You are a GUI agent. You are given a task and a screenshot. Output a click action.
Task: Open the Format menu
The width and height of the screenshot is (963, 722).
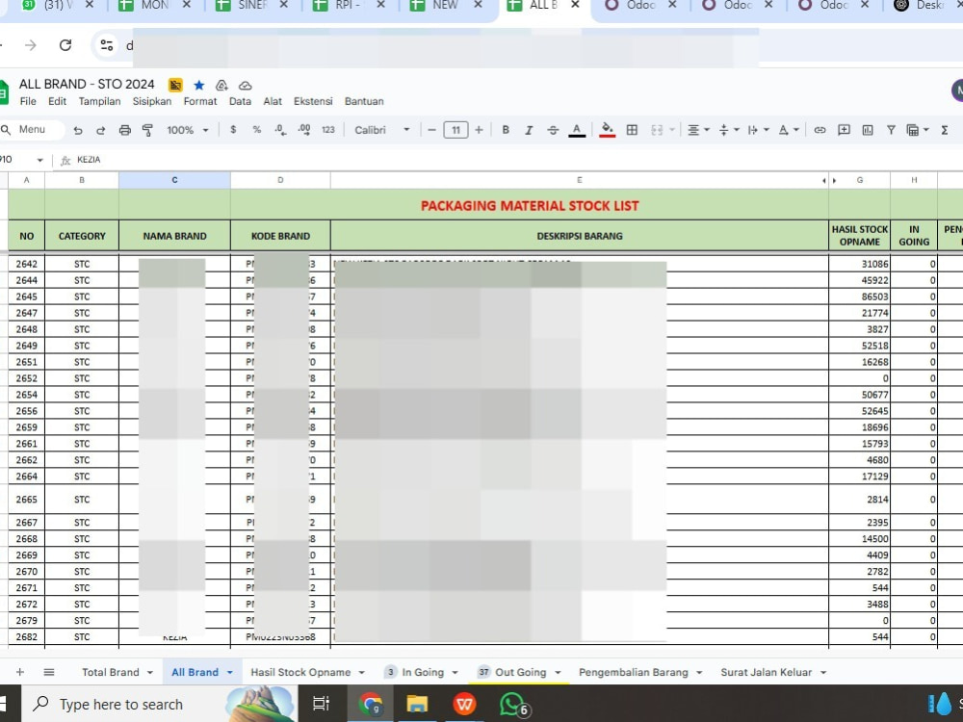pyautogui.click(x=200, y=101)
